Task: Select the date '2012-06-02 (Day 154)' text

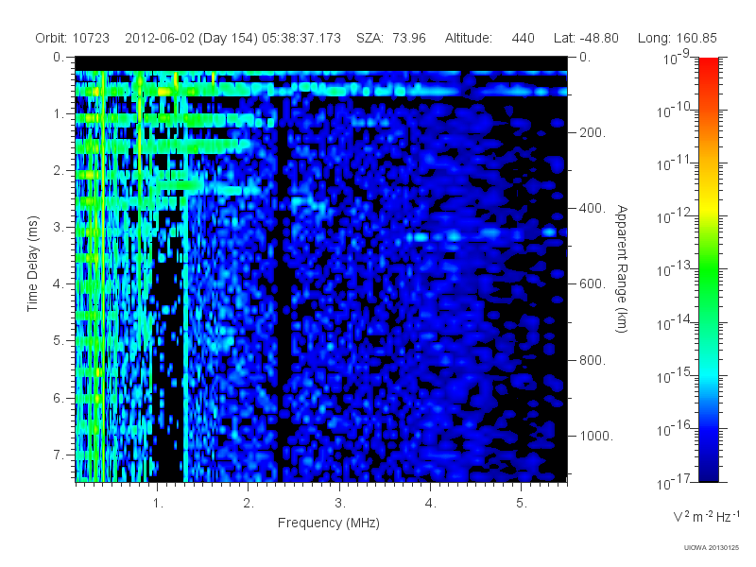Action: coord(192,38)
